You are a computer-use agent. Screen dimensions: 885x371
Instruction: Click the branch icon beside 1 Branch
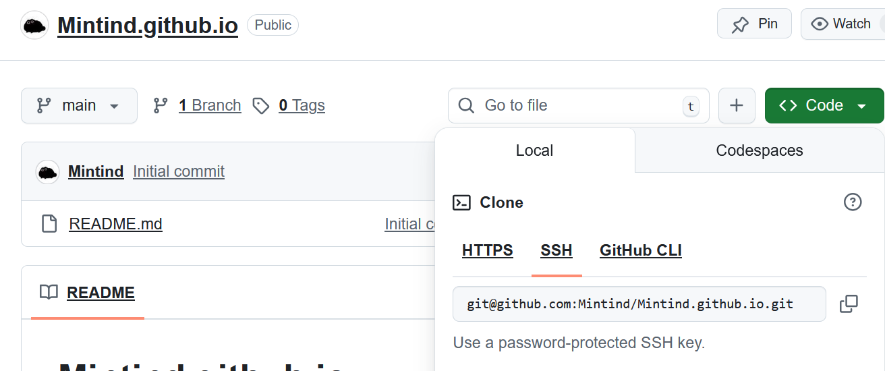161,106
